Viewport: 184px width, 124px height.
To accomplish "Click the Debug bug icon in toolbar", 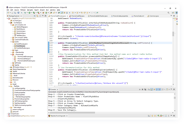I will 25,13.
